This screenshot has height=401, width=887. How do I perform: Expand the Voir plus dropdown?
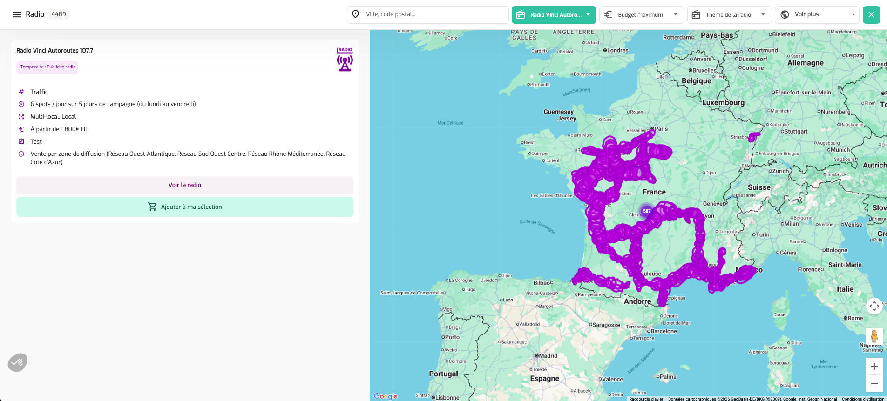point(817,15)
